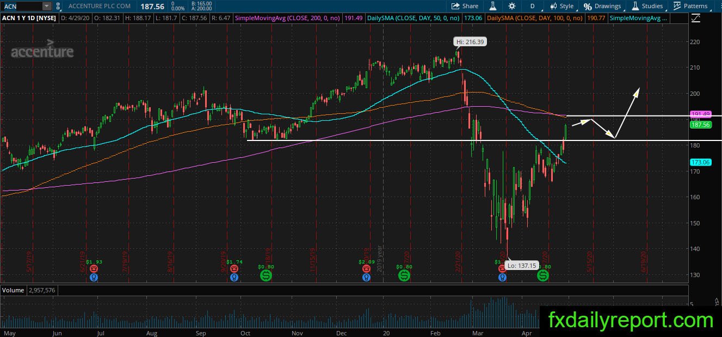Open the Studies menu
The image size is (722, 337).
tap(647, 6)
